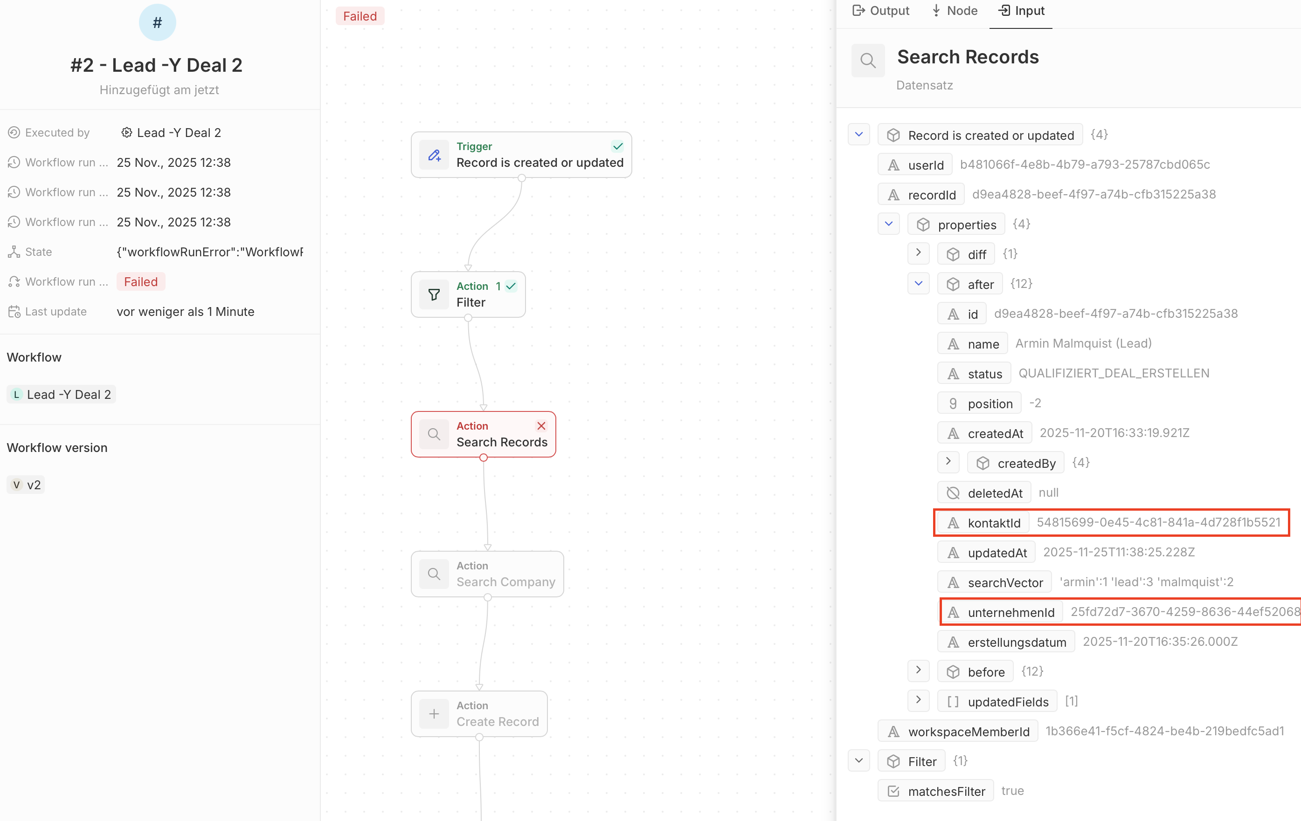Collapse the 'Record is created or updated' group
This screenshot has width=1301, height=821.
pyautogui.click(x=858, y=134)
